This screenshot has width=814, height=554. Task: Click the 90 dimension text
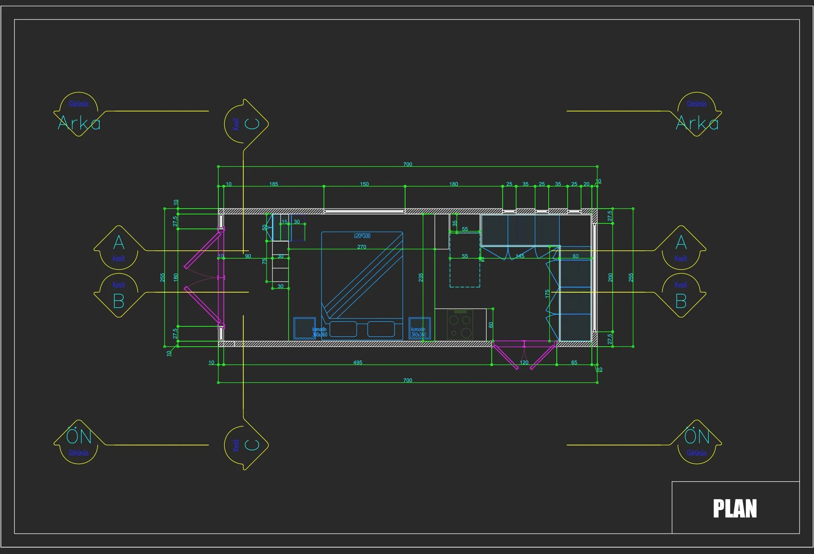[x=248, y=256]
